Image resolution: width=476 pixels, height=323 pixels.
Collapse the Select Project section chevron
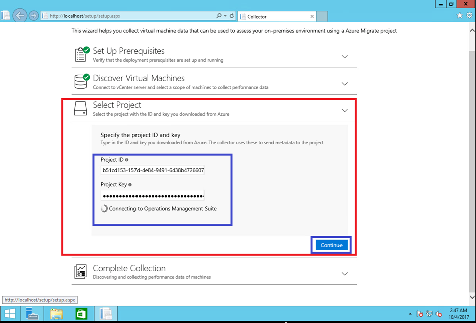(x=344, y=110)
